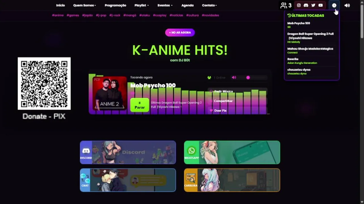
Task: Expand the Playlist dropdown menu
Action: click(x=141, y=5)
